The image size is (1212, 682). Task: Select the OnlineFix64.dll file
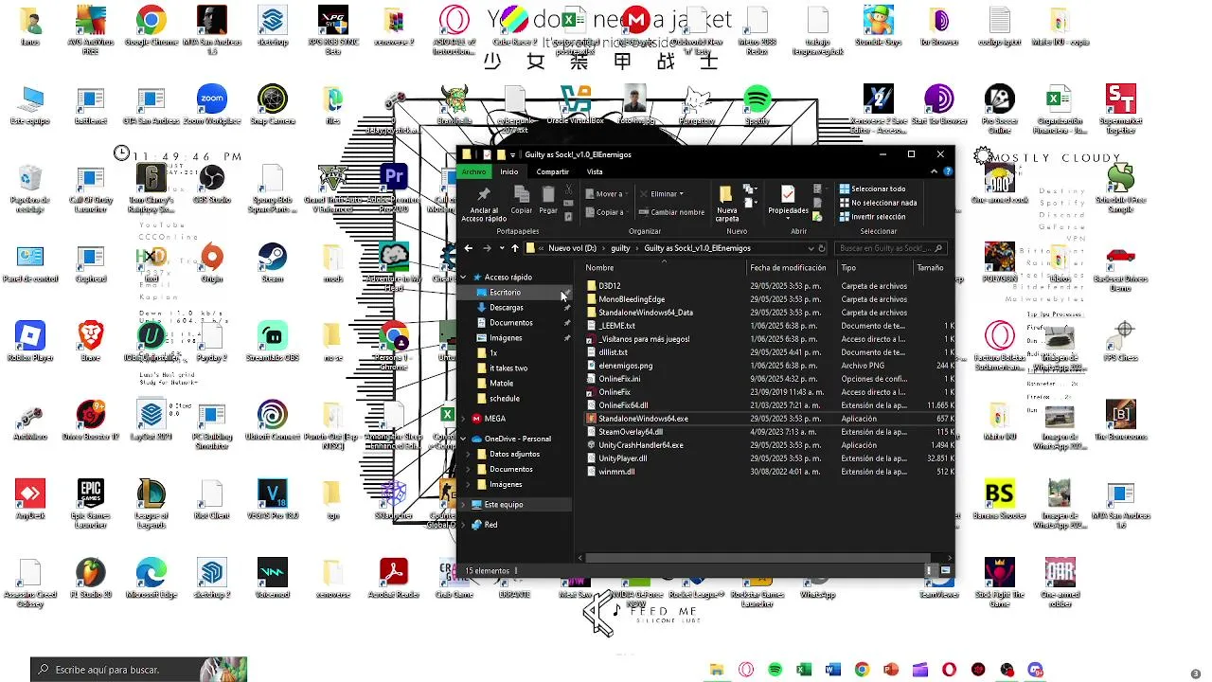pyautogui.click(x=623, y=405)
